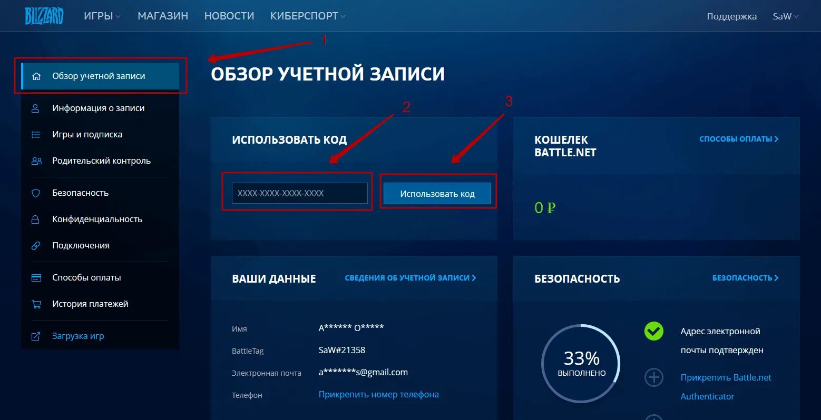Open СПОСОБЫ ОПЛАТЫ link in wallet card
The height and width of the screenshot is (420, 821).
[x=739, y=139]
